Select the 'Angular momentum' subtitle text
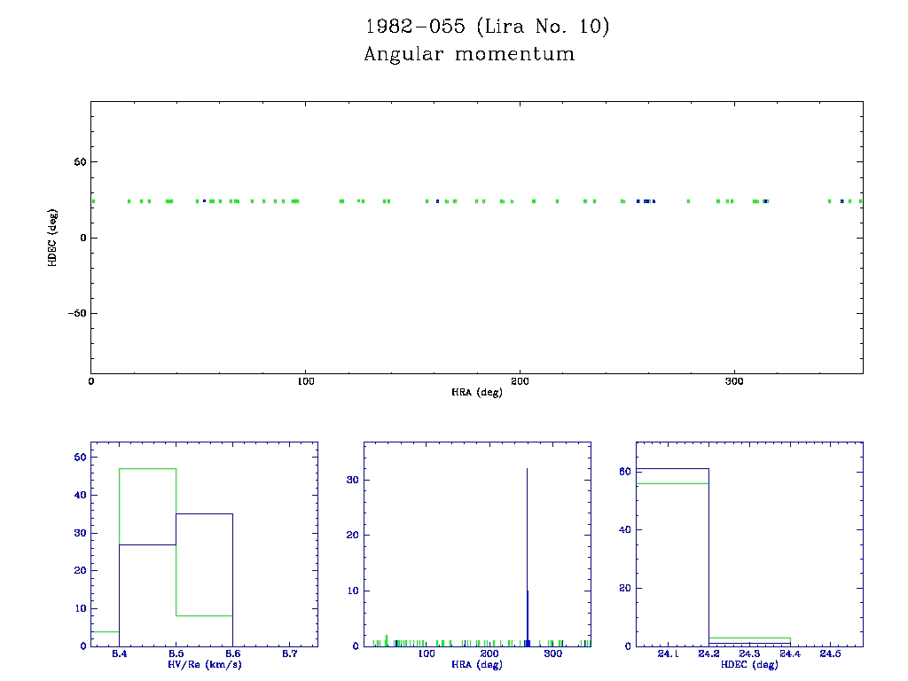The width and height of the screenshot is (908, 681). (469, 54)
